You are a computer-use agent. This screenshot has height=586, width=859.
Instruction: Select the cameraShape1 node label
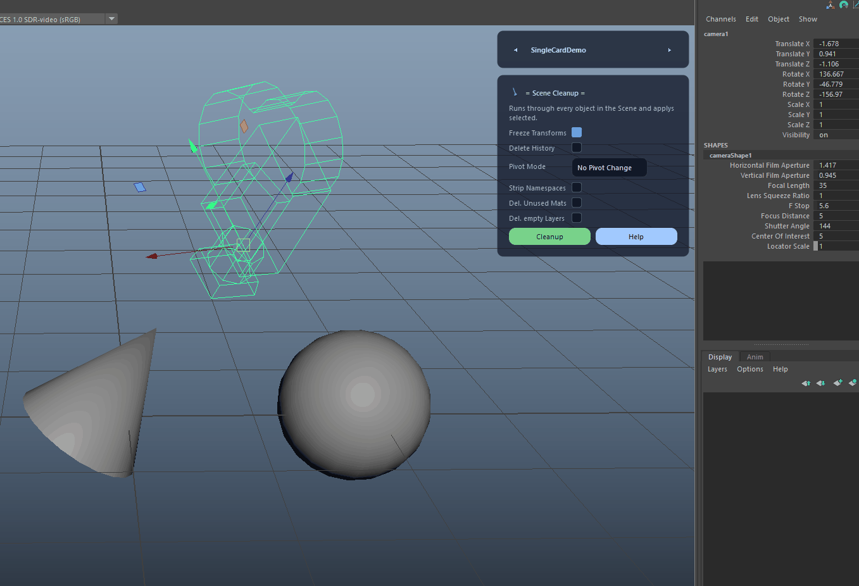pos(730,155)
